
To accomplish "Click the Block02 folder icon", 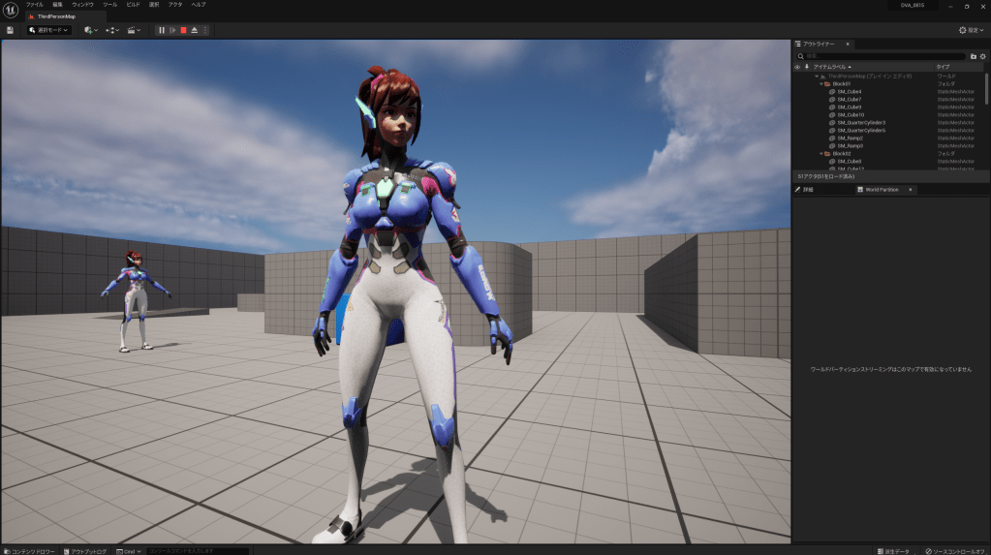I will [x=827, y=154].
